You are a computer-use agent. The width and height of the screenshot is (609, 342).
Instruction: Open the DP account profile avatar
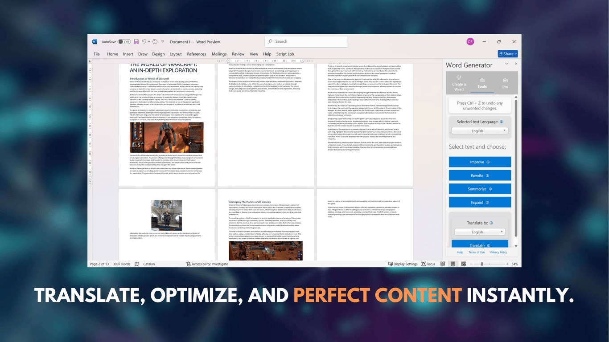click(x=470, y=41)
